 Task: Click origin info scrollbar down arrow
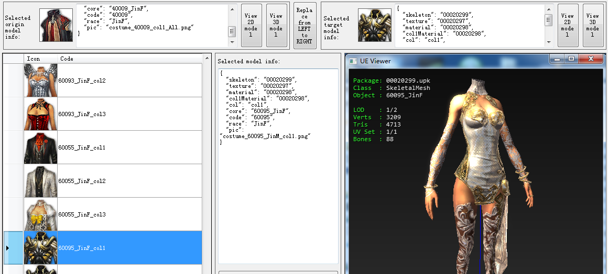[x=232, y=42]
